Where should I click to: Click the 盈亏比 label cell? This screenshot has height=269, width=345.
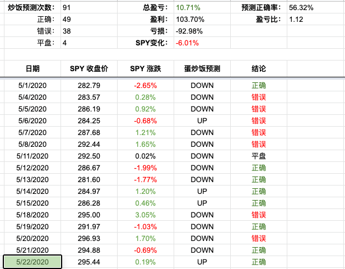tap(259, 20)
